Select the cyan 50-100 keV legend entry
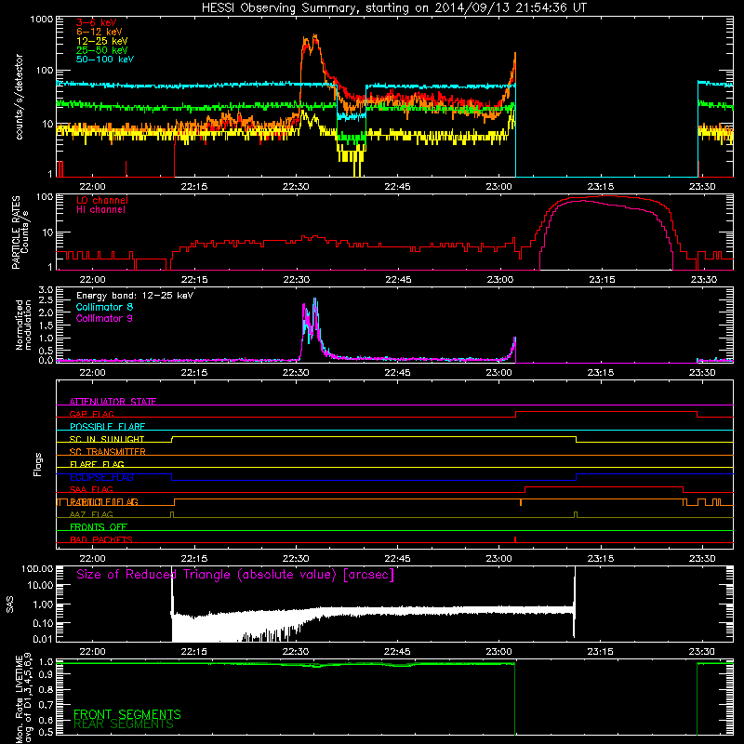 [105, 60]
